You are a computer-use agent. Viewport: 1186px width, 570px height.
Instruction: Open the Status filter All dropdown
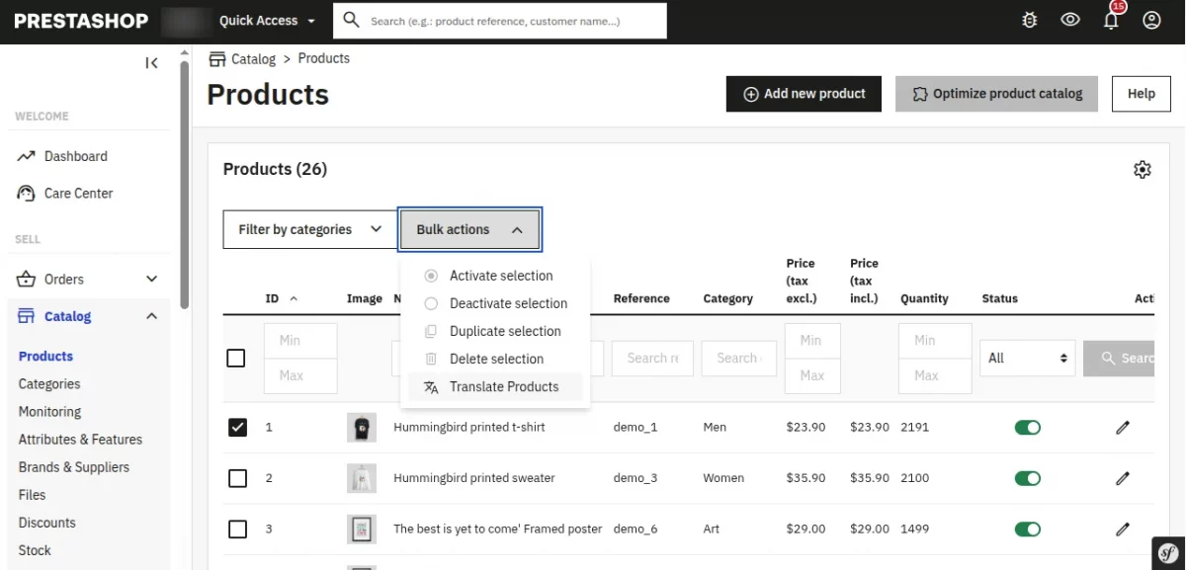(1027, 358)
